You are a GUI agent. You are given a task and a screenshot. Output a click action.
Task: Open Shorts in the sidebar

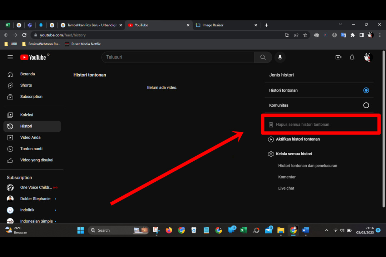point(32,85)
